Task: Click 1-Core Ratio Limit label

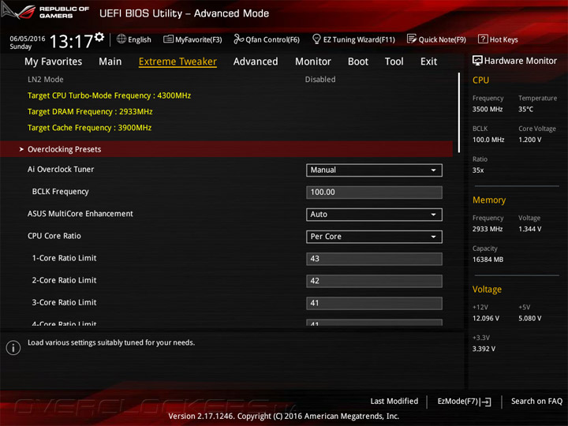Action: tap(64, 258)
